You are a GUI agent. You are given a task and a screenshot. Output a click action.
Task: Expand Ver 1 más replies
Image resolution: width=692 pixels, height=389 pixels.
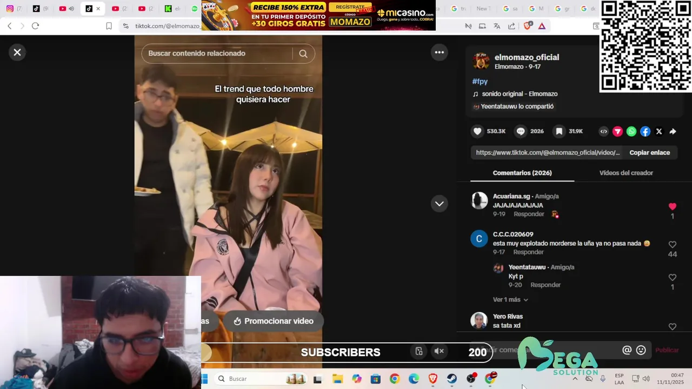point(510,300)
